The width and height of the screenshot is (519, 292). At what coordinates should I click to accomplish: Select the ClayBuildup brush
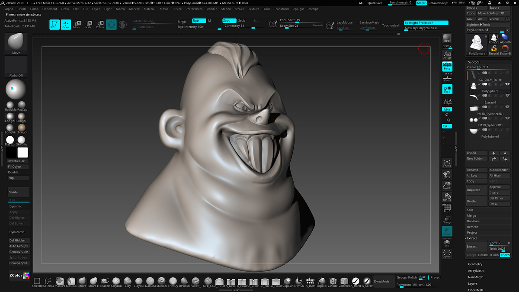(116, 282)
